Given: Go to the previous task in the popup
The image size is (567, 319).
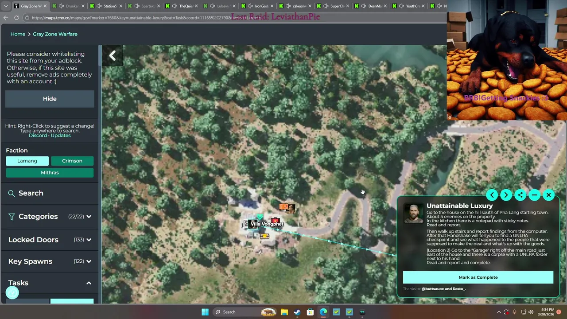Looking at the screenshot, I should [492, 195].
